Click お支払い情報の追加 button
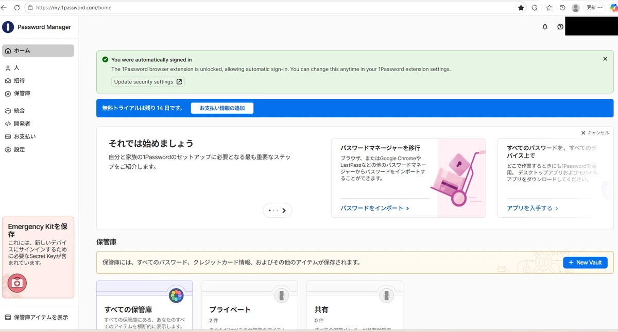This screenshot has height=332, width=618. click(222, 108)
